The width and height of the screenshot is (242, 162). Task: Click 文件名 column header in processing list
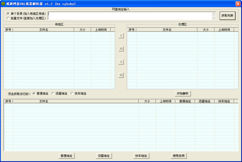(167, 30)
